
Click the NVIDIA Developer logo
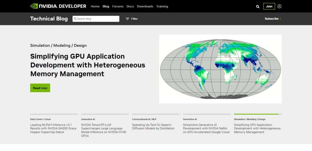click(58, 6)
